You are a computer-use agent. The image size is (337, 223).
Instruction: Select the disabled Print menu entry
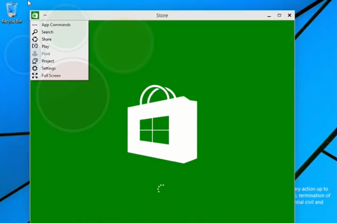click(46, 54)
